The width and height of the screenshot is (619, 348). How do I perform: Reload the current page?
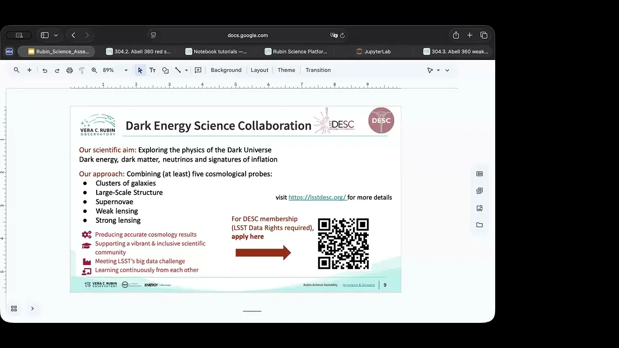(342, 35)
